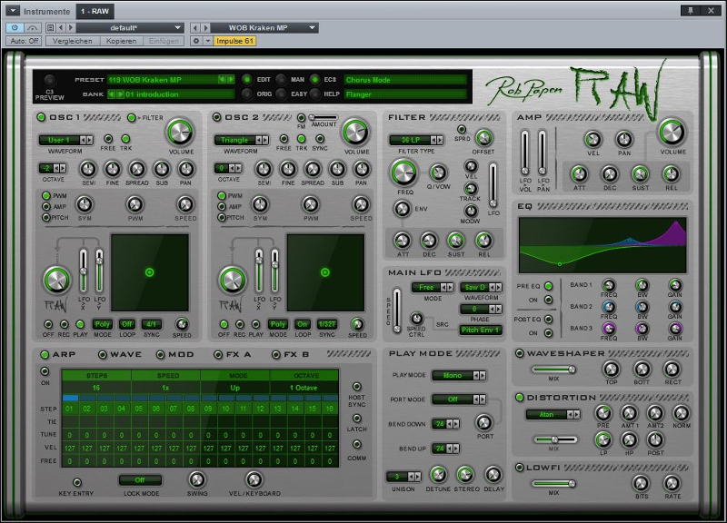Image resolution: width=727 pixels, height=523 pixels.
Task: Adjust the Filter FREQ knob
Action: [x=404, y=173]
